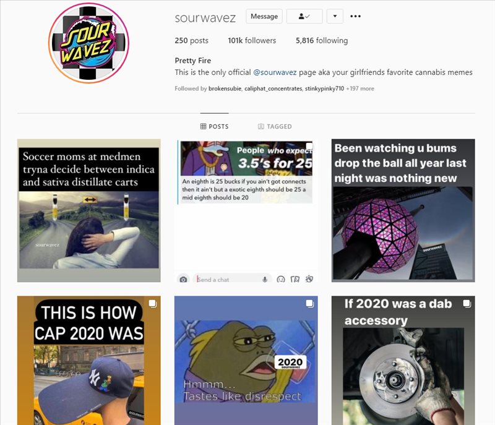Click the following status person-check icon button

pos(304,17)
